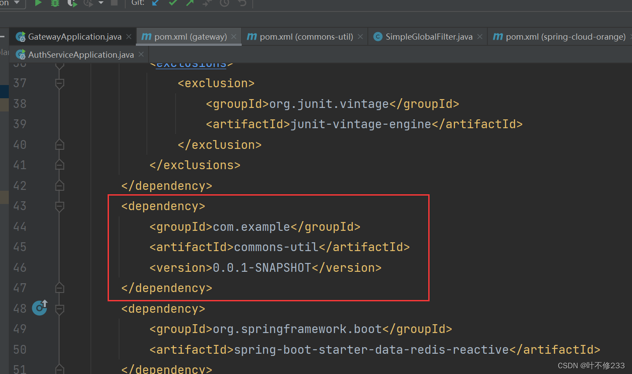Click Git Push green arrow
This screenshot has width=632, height=374.
[190, 3]
